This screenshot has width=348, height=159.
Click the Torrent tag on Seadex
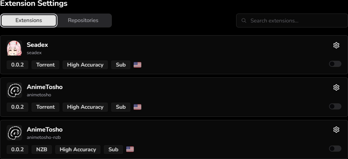tap(45, 65)
